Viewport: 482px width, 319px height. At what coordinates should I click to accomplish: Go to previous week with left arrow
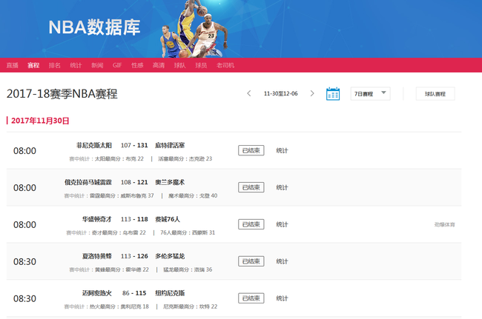(x=249, y=93)
